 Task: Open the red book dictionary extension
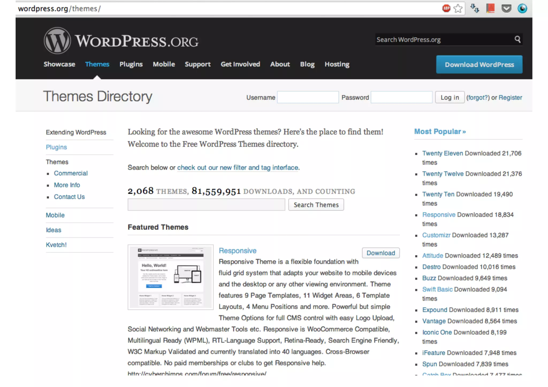point(490,8)
